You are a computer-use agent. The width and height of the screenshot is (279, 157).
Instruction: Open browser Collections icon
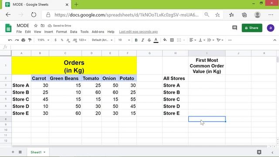click(244, 15)
